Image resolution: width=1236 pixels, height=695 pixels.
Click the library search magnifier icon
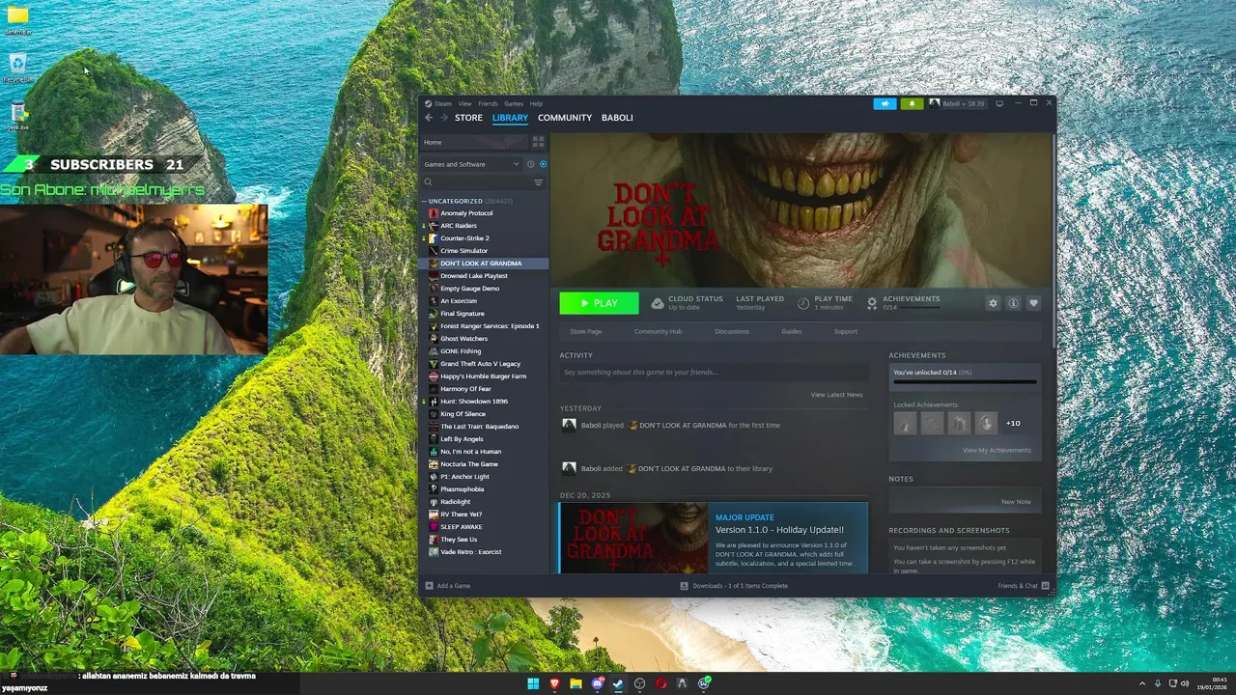(429, 182)
